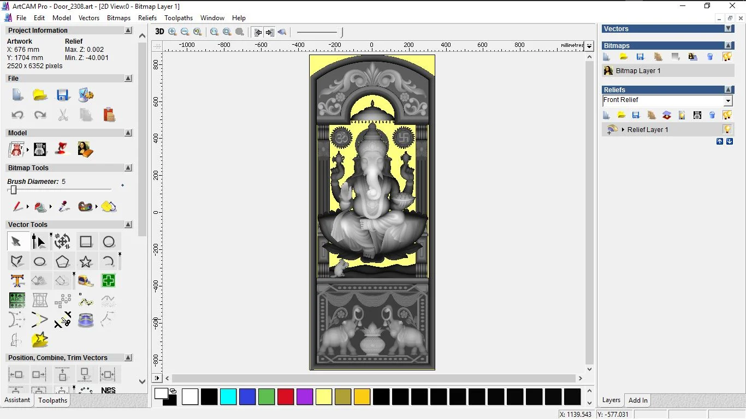Click the Create Polygon tool

(63, 262)
